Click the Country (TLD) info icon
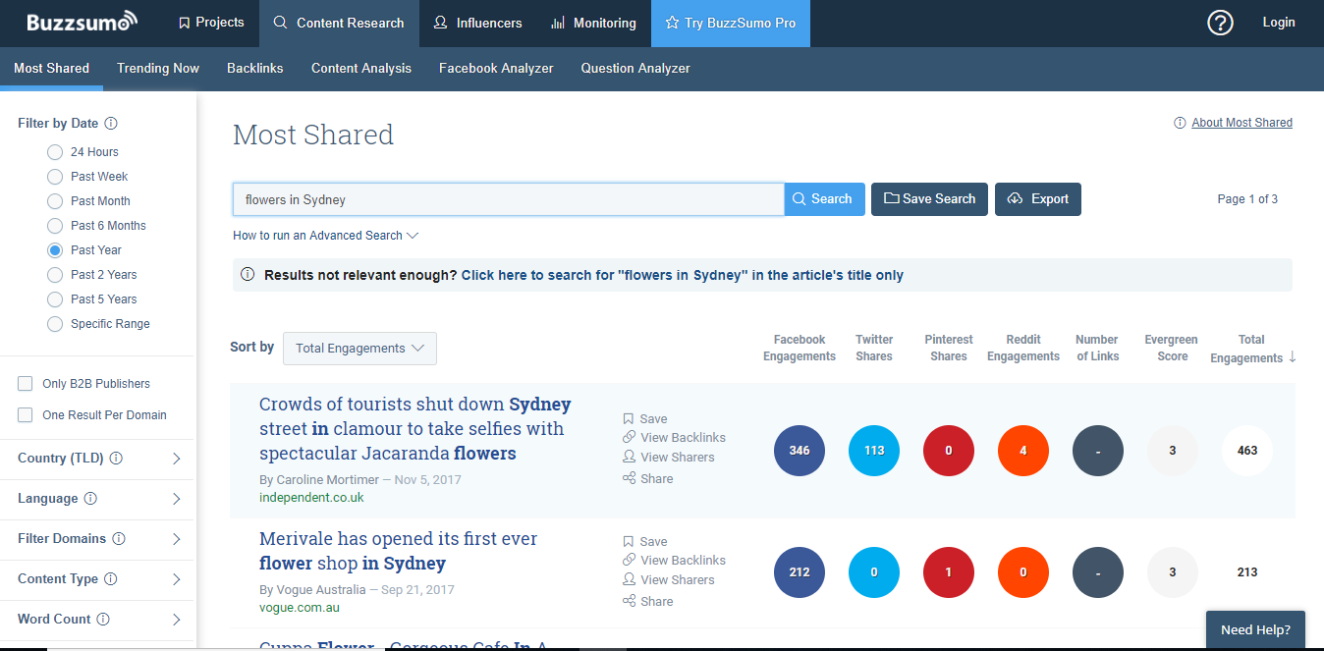 (116, 459)
